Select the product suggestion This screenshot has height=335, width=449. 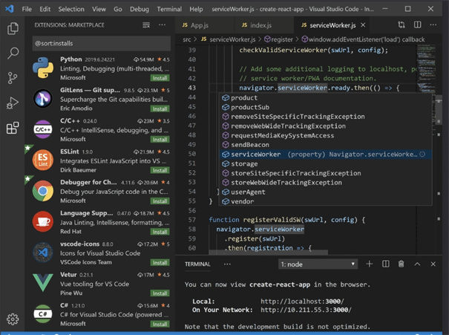click(325, 98)
